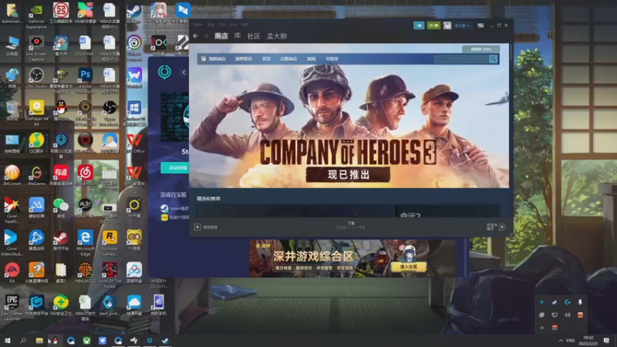
Task: Open the Xbox app on taskbar
Action: (86, 340)
